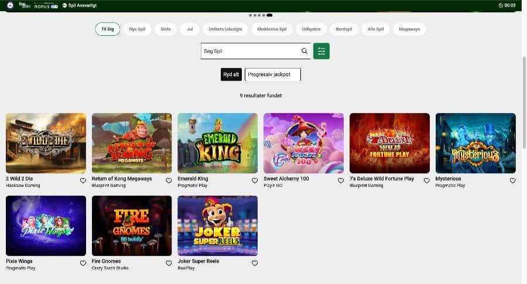Open the Emerald King game thumbnail

click(x=218, y=143)
